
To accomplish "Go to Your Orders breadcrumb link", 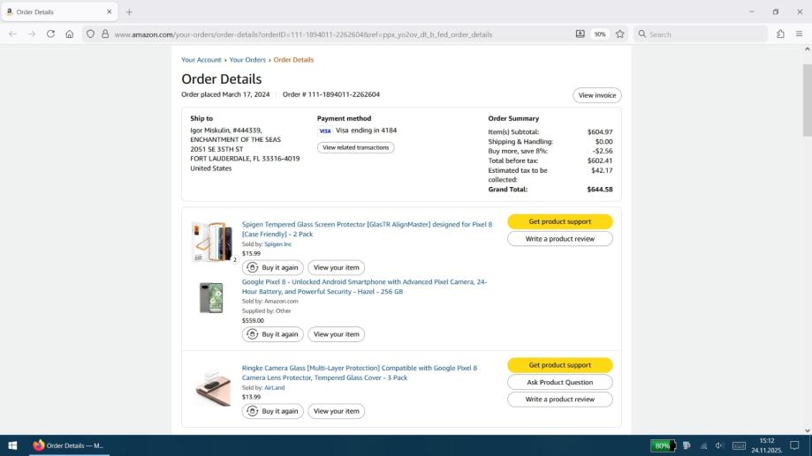I will point(247,60).
